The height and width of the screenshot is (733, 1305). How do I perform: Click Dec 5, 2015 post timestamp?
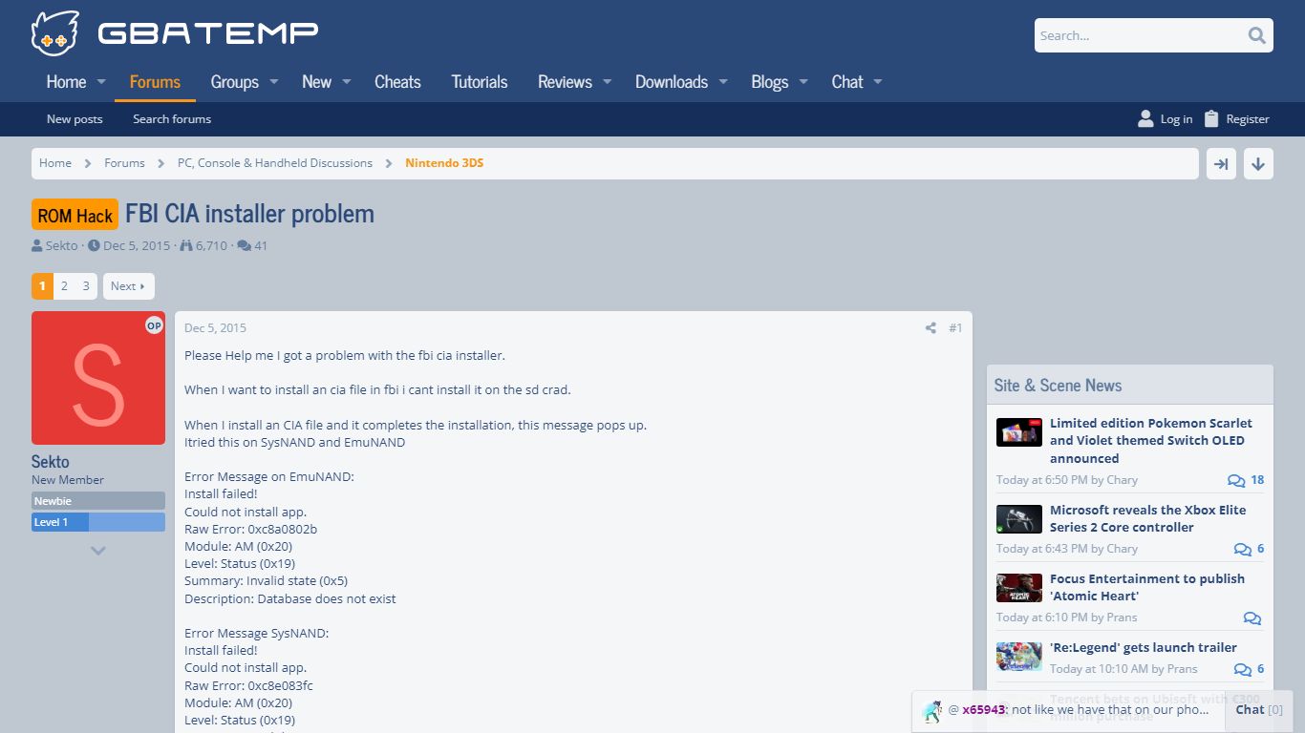point(215,328)
